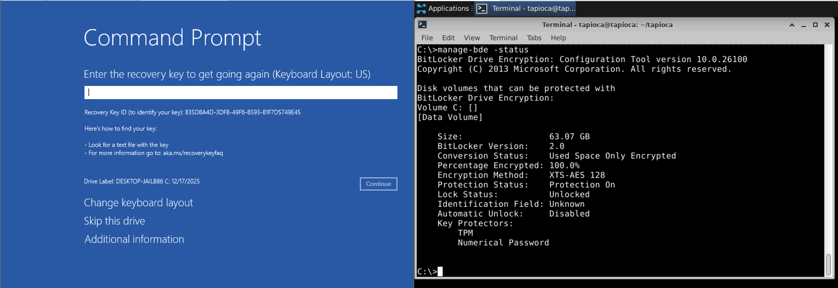Click the 'Command Prompt' heading
This screenshot has width=838, height=288.
[173, 38]
